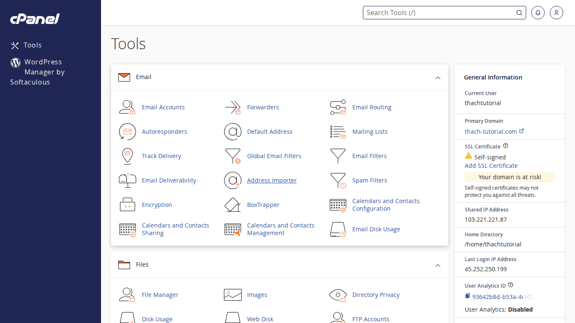Screen dimensions: 575x323
Task: Click the Address Importer link
Action: pos(272,180)
